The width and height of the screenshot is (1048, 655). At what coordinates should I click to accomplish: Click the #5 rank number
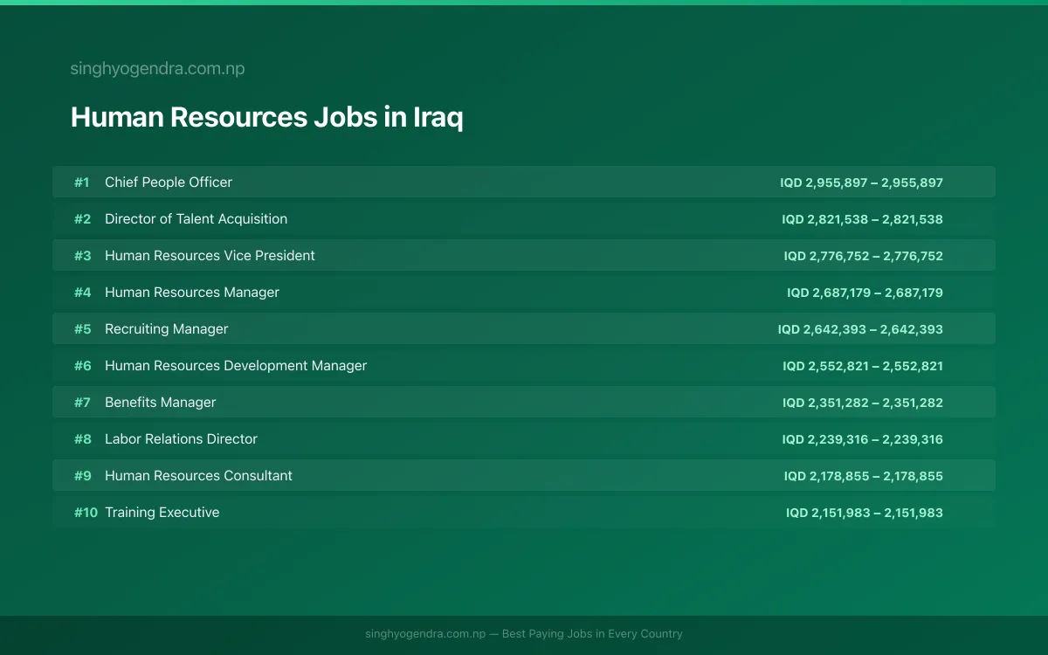click(x=82, y=329)
